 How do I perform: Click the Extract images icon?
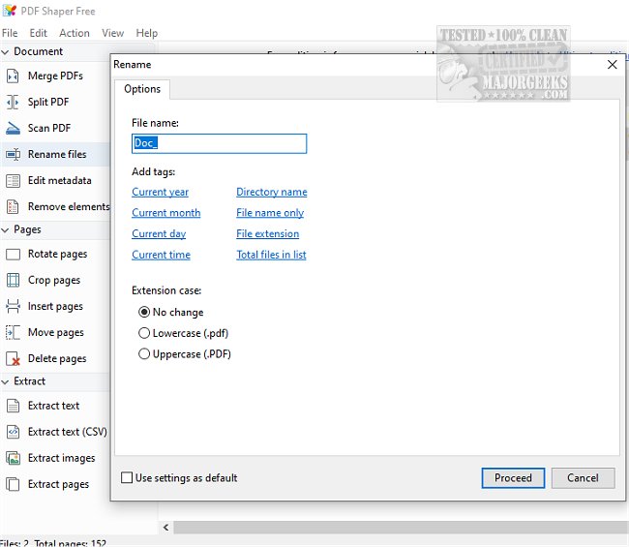13,458
